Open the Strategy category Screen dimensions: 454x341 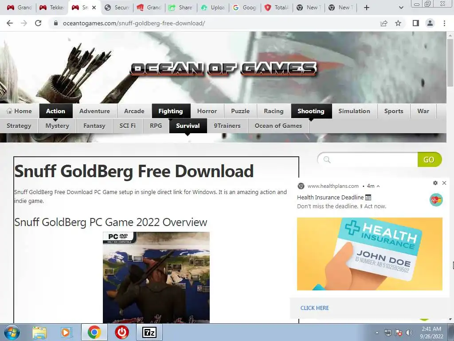tap(19, 126)
